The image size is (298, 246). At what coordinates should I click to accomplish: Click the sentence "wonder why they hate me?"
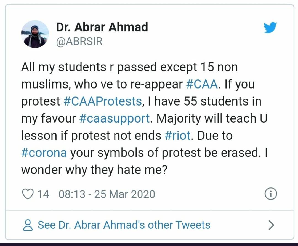[x=94, y=170]
